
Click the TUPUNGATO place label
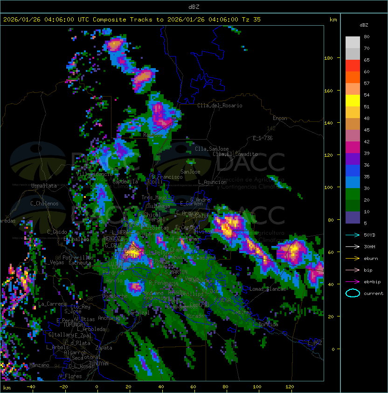(x=76, y=324)
